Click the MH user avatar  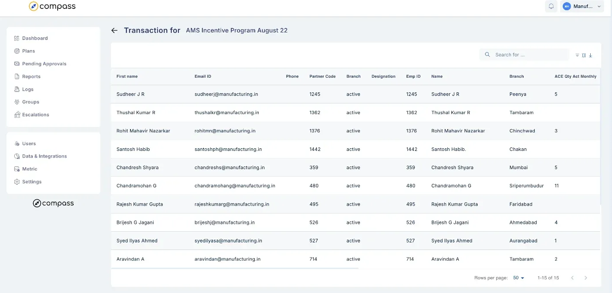pyautogui.click(x=567, y=6)
